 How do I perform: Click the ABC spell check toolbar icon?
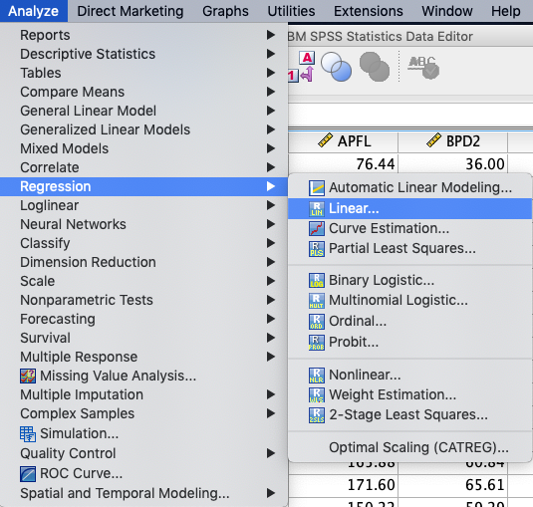click(423, 68)
